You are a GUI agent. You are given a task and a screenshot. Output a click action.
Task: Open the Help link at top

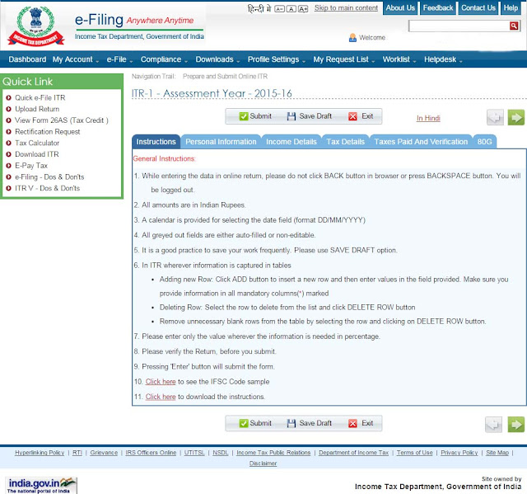pos(511,7)
